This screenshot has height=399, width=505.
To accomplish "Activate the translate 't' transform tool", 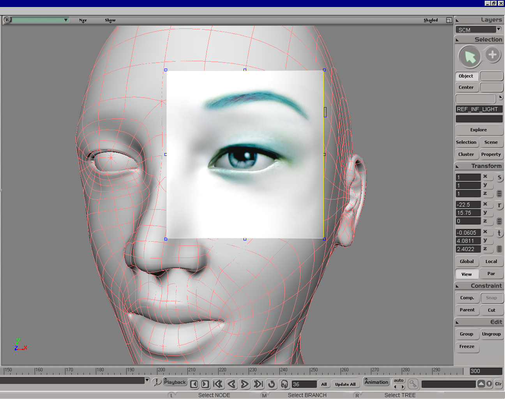I will pos(499,233).
